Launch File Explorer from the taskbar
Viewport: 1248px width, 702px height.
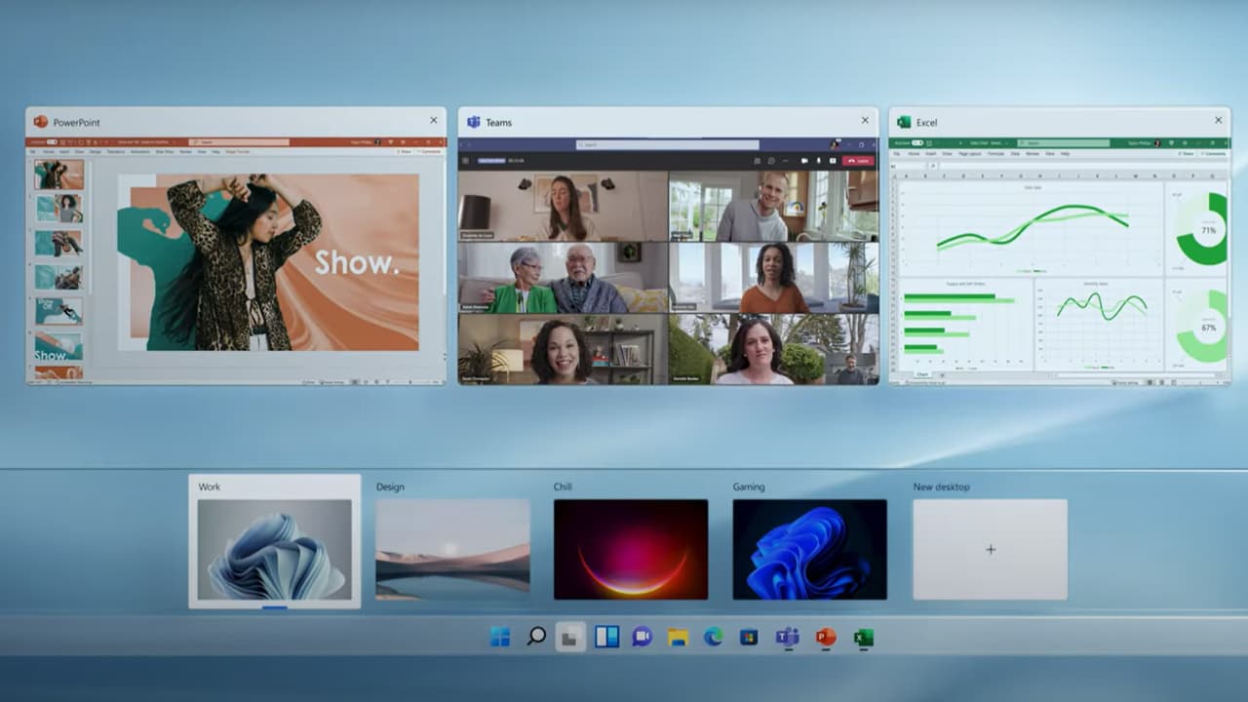coord(678,638)
